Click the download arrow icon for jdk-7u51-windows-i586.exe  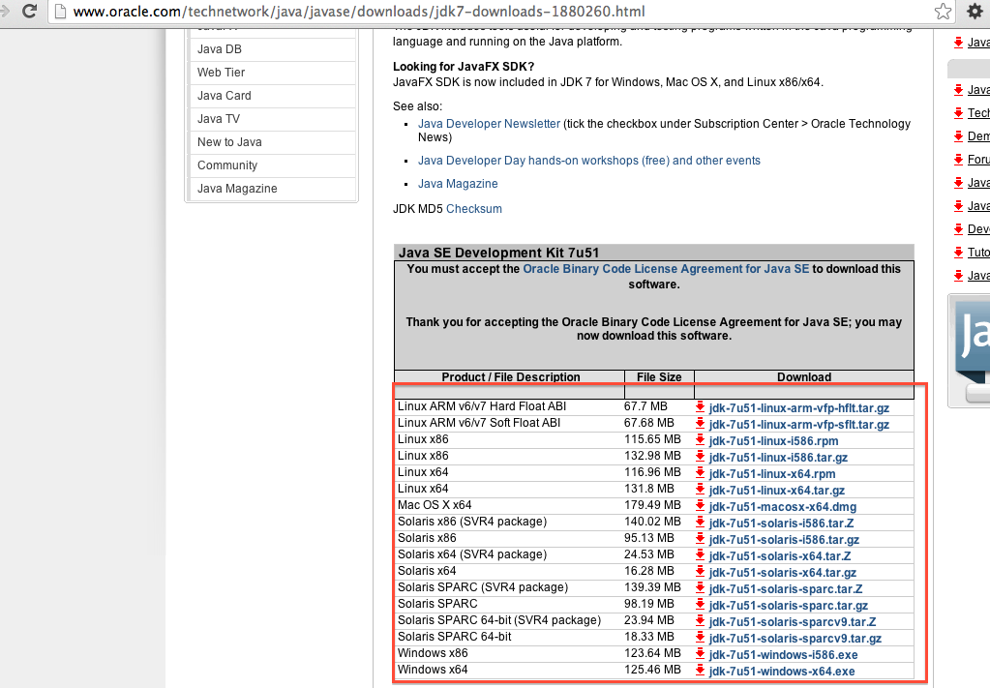pyautogui.click(x=701, y=653)
